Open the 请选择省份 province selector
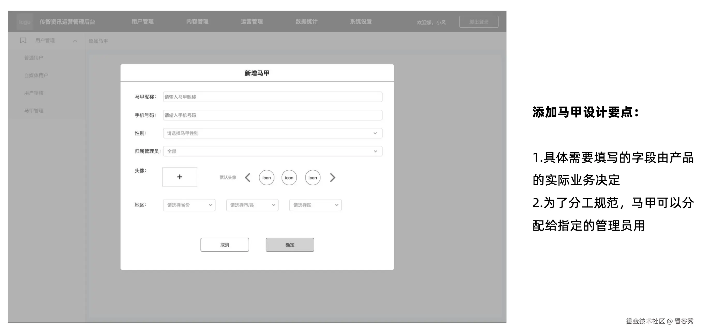Image resolution: width=702 pixels, height=333 pixels. click(189, 205)
